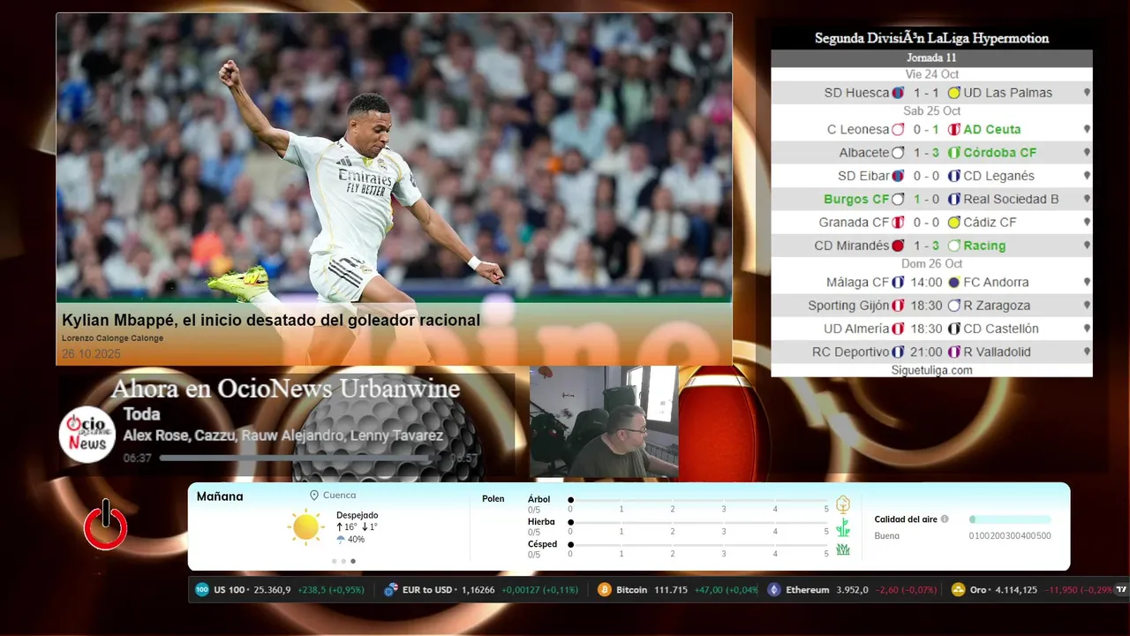Open the Siguetuliga.com link

[x=931, y=370]
